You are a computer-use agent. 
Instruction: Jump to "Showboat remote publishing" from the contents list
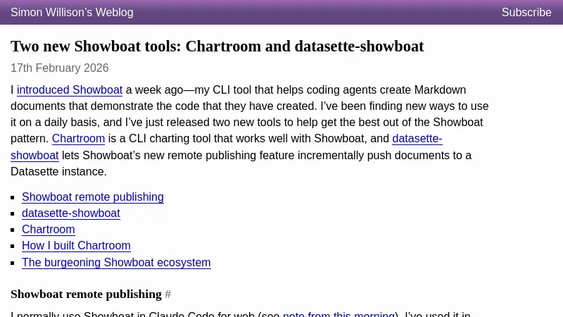[93, 197]
